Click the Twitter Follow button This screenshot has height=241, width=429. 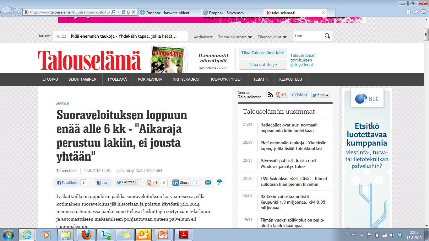click(x=320, y=95)
